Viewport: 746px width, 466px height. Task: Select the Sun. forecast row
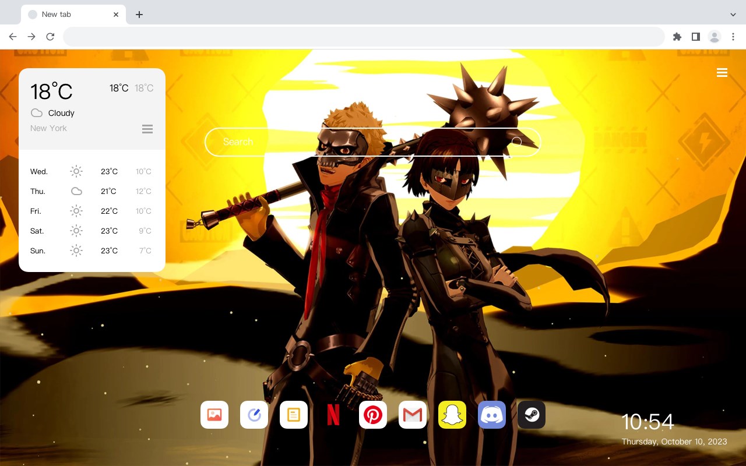point(92,250)
